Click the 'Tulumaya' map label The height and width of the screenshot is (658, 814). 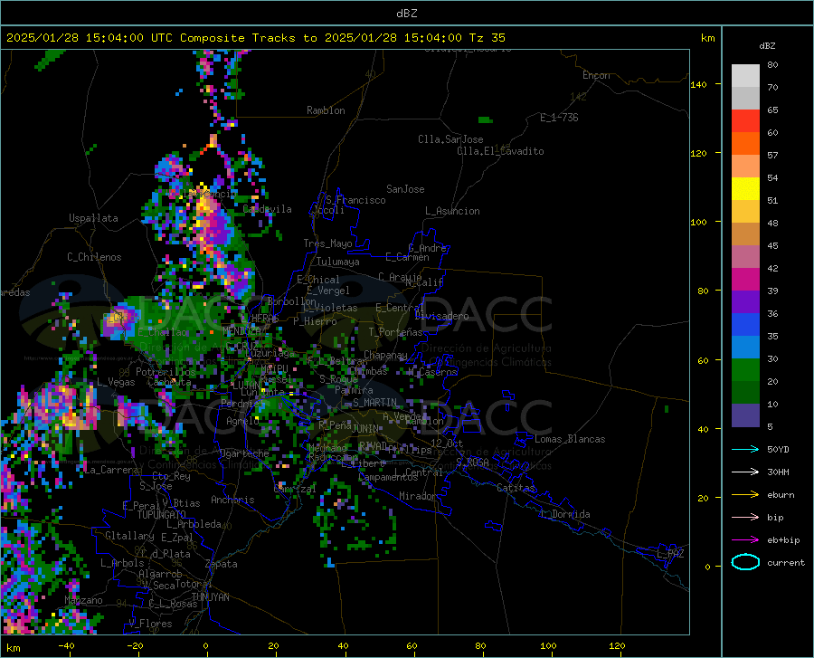pyautogui.click(x=338, y=262)
